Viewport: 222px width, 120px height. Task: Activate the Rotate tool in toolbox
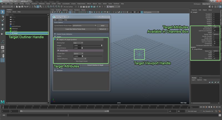pyautogui.click(x=2, y=29)
